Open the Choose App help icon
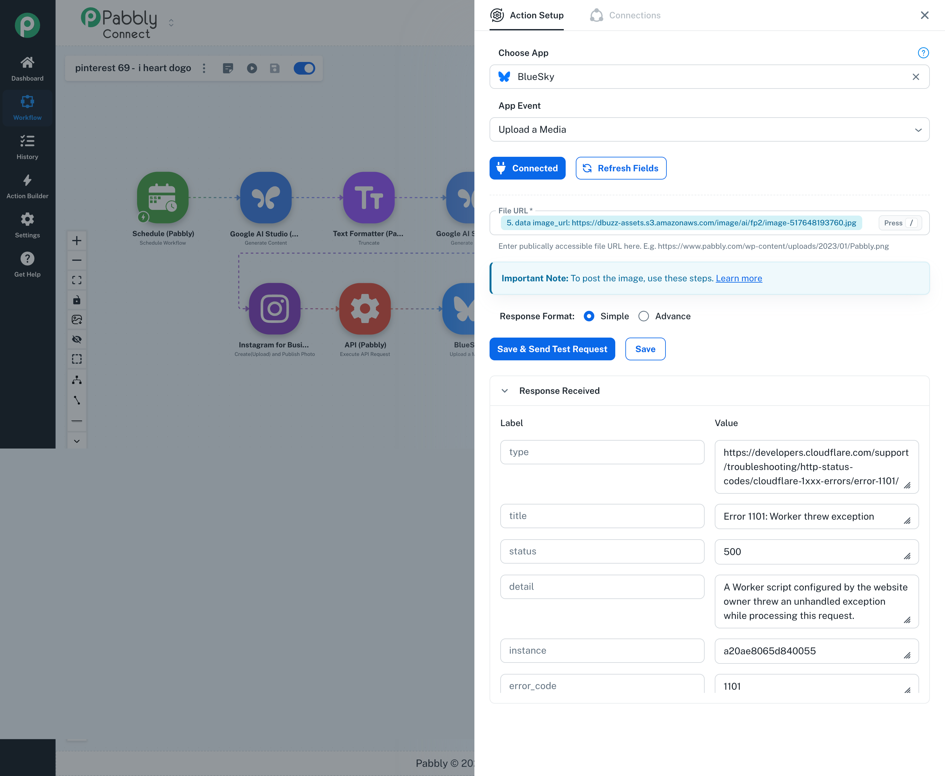Viewport: 945px width, 776px height. click(x=923, y=53)
